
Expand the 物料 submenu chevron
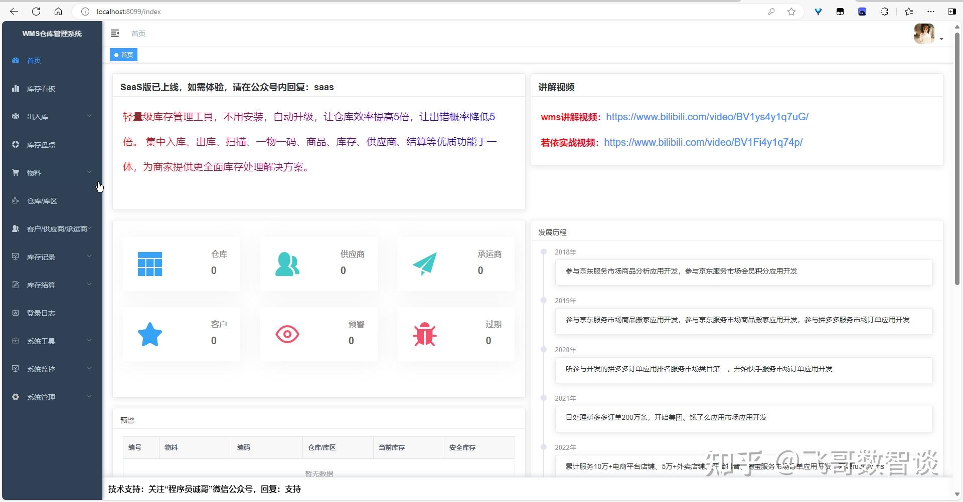(89, 172)
